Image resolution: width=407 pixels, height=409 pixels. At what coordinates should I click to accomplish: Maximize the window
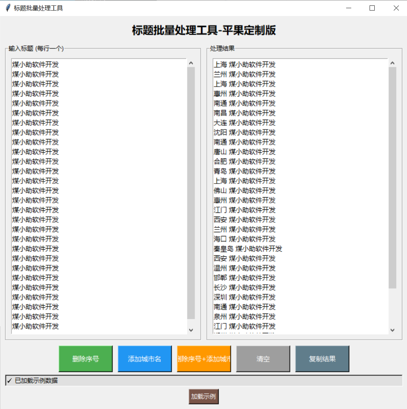(372, 8)
